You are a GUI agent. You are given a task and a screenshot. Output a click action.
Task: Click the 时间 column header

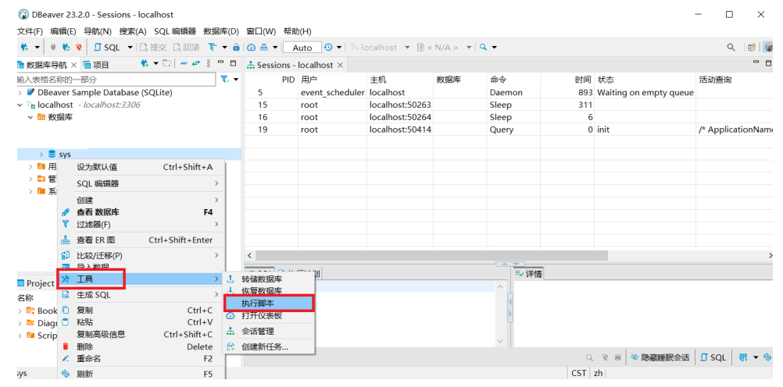(583, 80)
